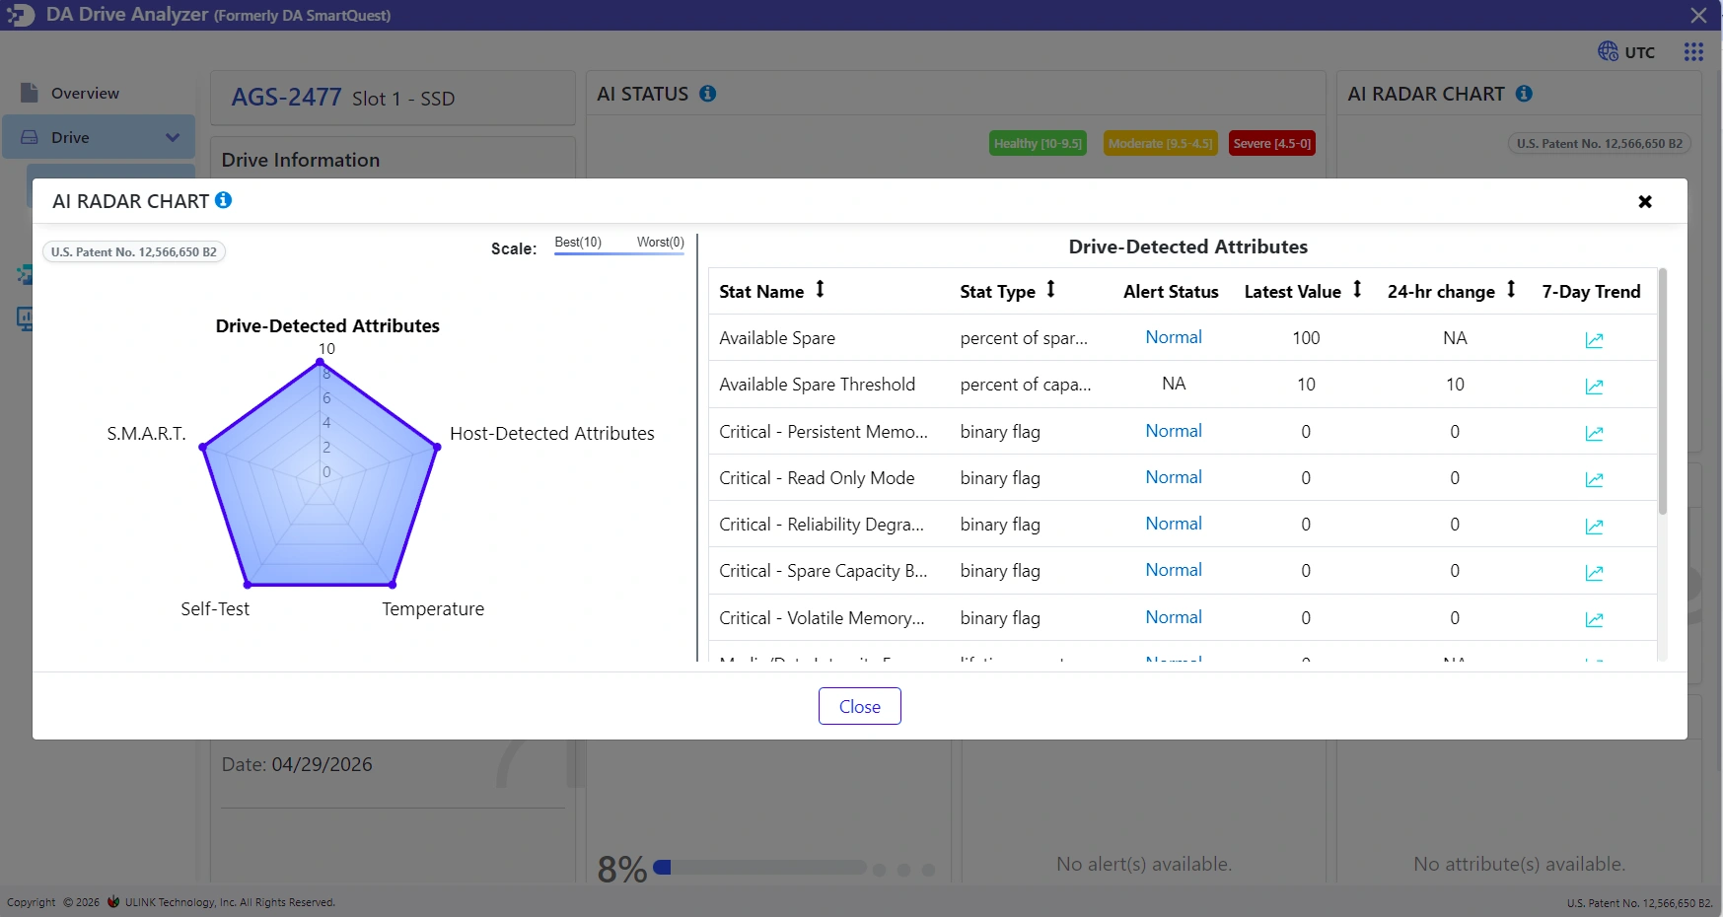View trend icon for Critical - Read Only Mode
The image size is (1723, 917).
tap(1594, 480)
